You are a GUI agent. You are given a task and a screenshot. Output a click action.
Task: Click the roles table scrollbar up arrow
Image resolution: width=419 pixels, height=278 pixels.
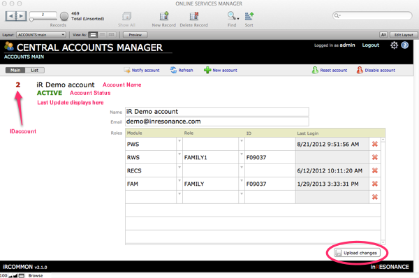pos(383,140)
